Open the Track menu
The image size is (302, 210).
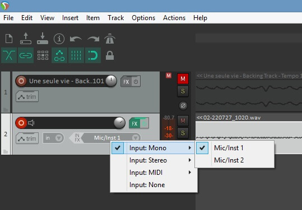[115, 18]
